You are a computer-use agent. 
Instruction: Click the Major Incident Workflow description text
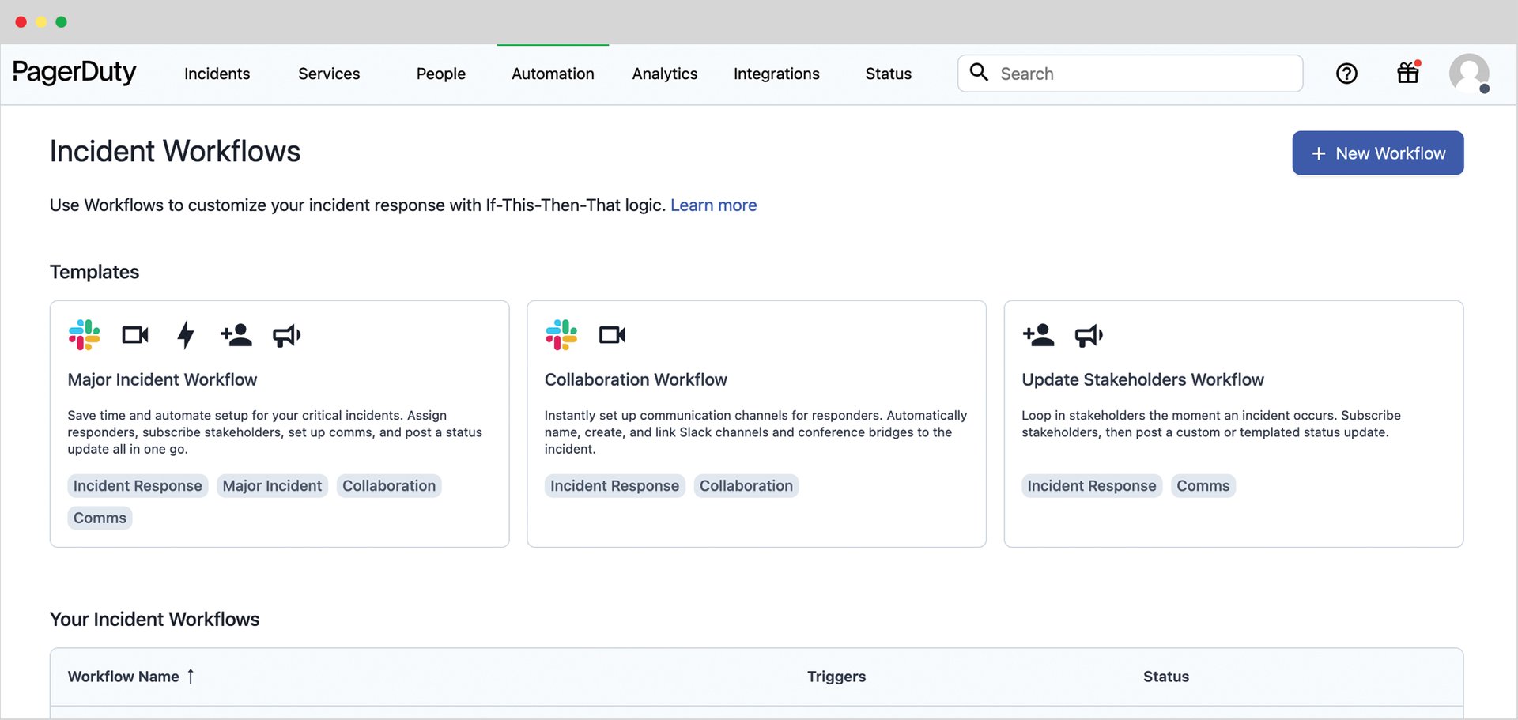click(x=274, y=432)
